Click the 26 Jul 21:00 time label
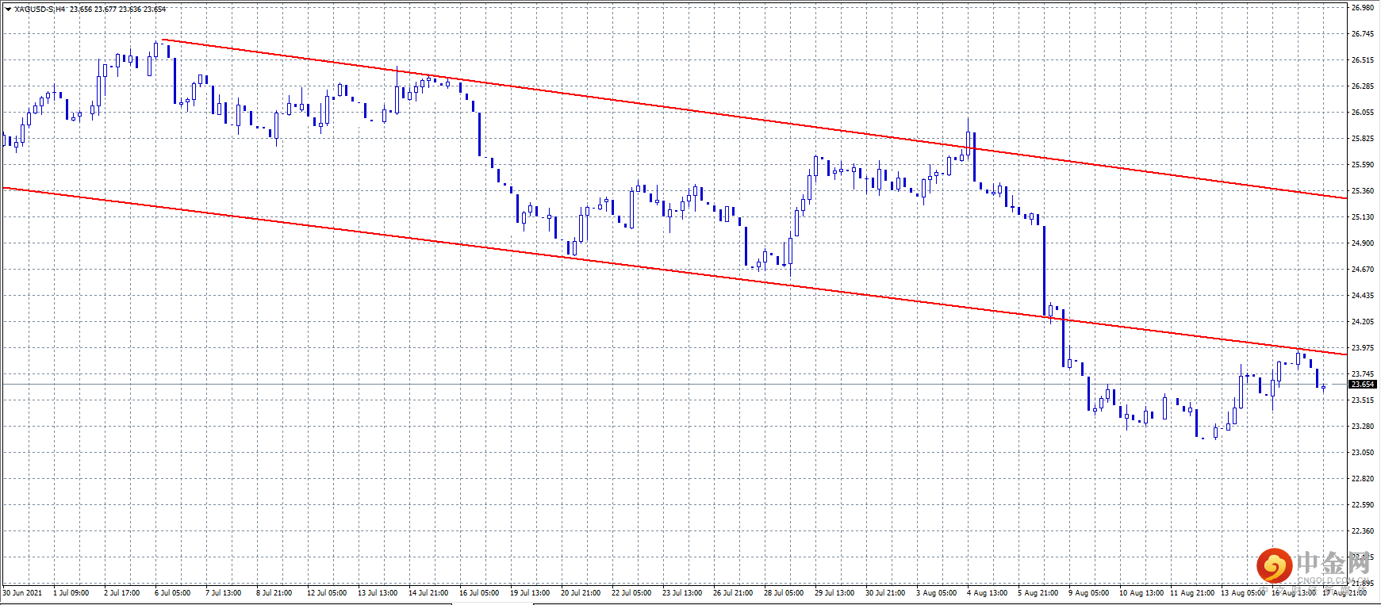 [x=733, y=593]
